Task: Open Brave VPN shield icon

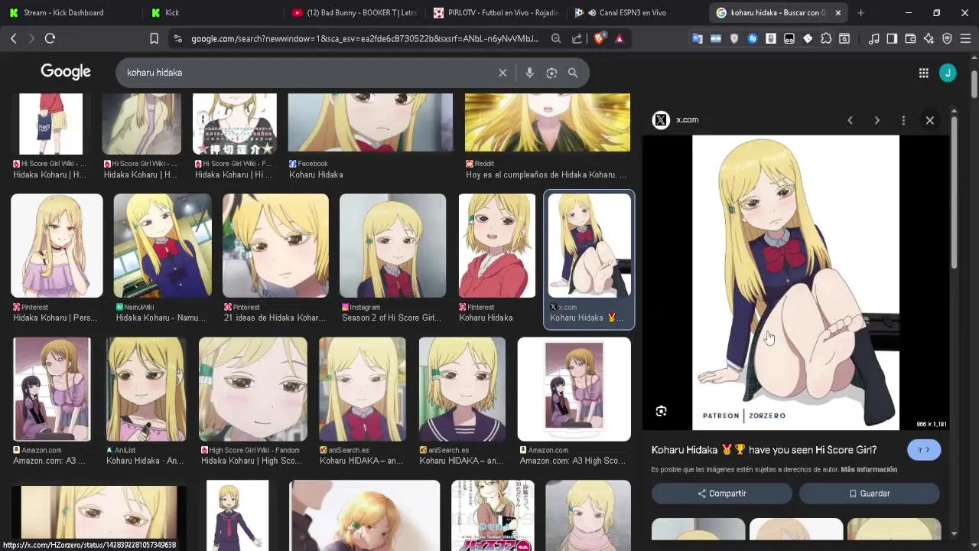Action: 947,38
